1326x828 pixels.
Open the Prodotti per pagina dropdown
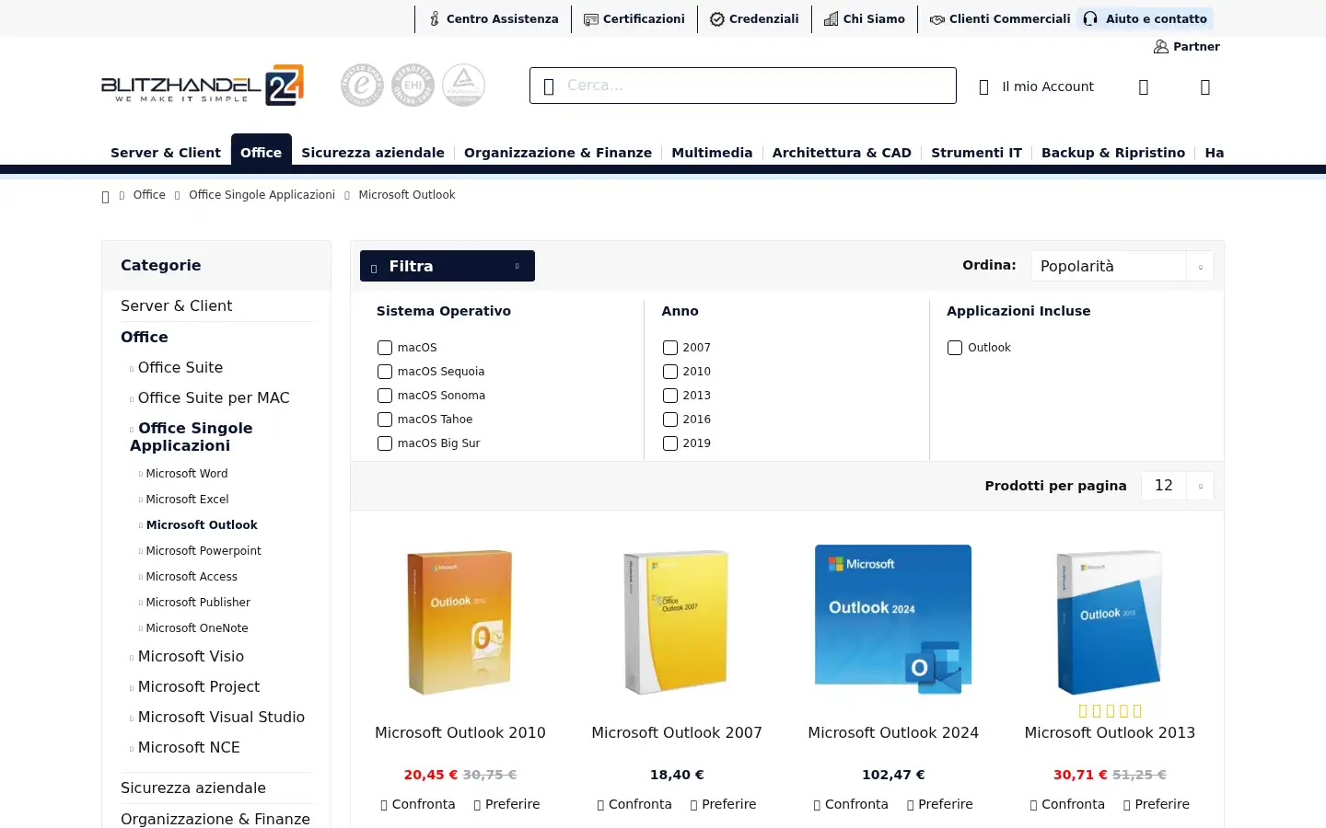coord(1177,486)
